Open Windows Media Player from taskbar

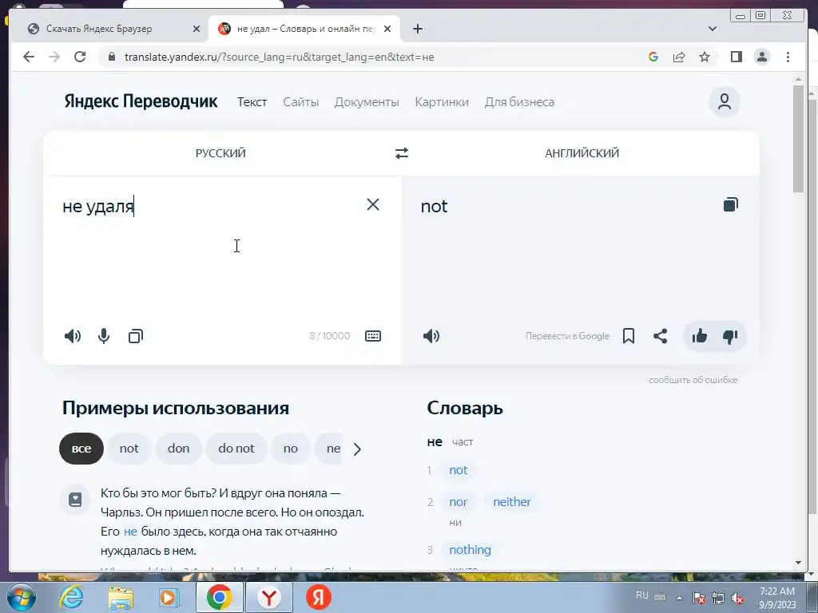point(169,597)
